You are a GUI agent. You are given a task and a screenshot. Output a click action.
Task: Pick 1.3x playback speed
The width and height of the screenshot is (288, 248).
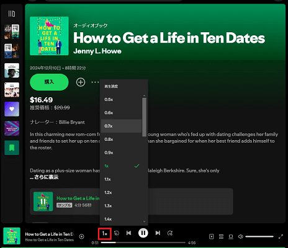(121, 206)
